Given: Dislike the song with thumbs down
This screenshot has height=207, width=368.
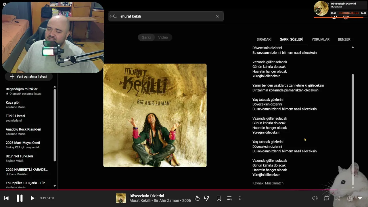Looking at the screenshot, I should point(206,198).
